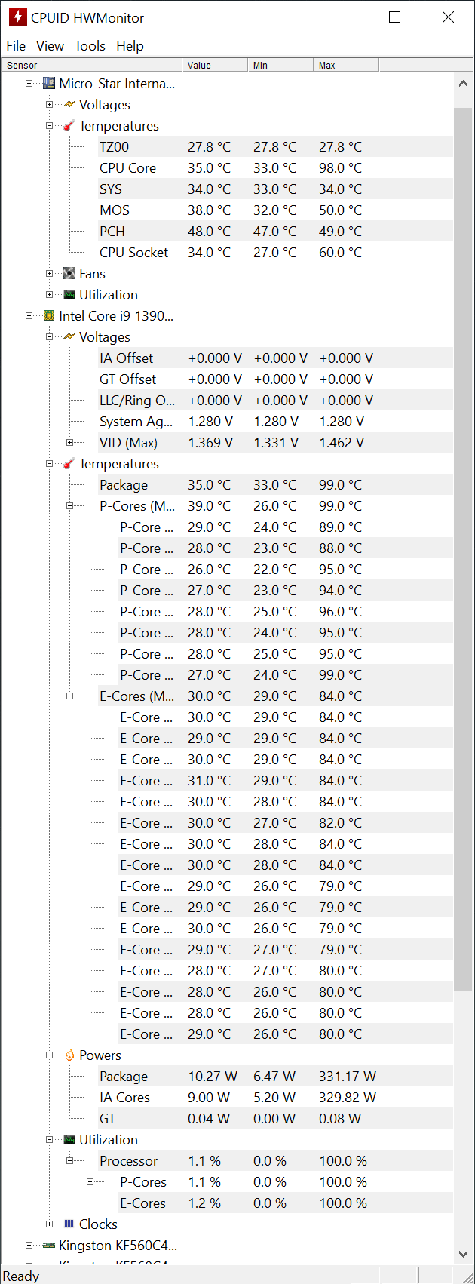Select the Package temperature row
Viewport: 475px width, 1284px height.
[x=275, y=485]
